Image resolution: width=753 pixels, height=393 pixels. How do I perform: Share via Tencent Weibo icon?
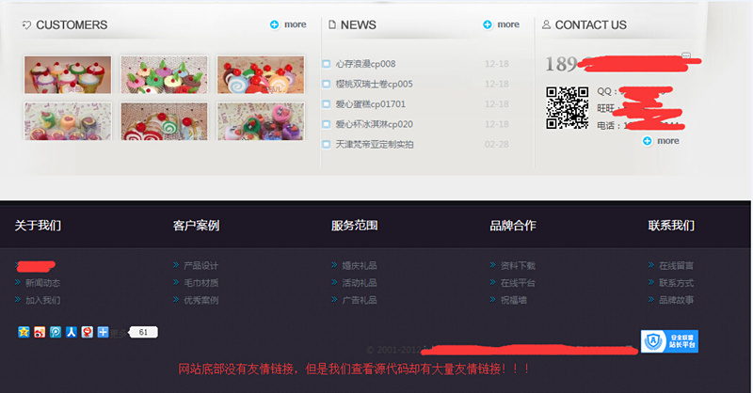pyautogui.click(x=56, y=332)
